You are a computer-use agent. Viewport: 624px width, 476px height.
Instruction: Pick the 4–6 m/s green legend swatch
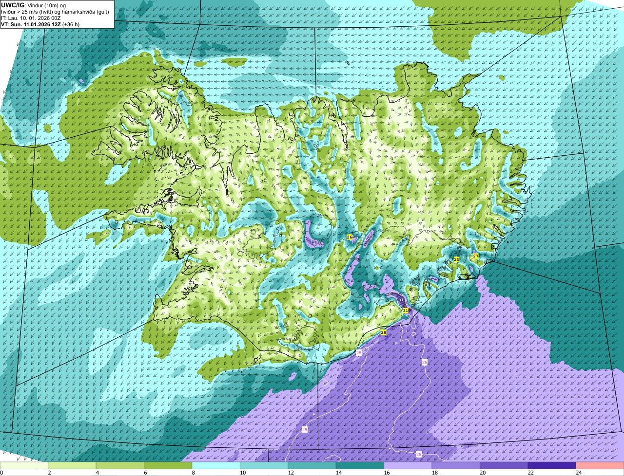(x=120, y=466)
